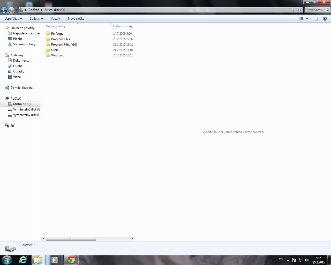Screen dimensions: 331x265
Task: Select the Program Files folder icon
Action: [x=48, y=39]
